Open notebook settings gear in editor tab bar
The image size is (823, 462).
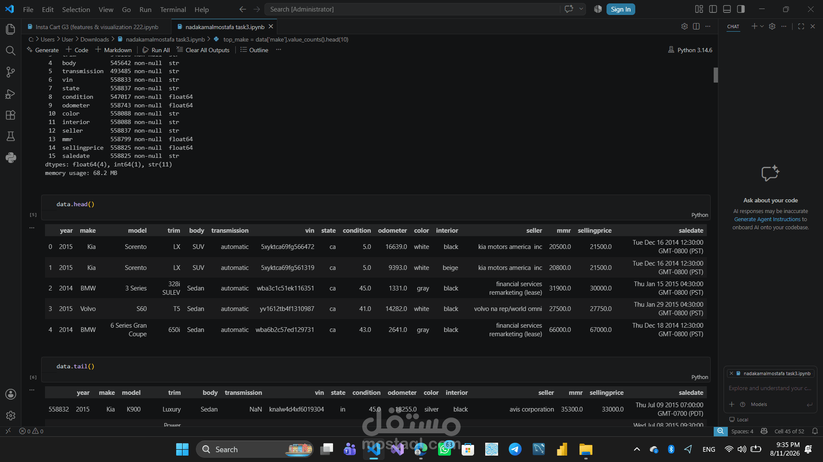pyautogui.click(x=685, y=27)
